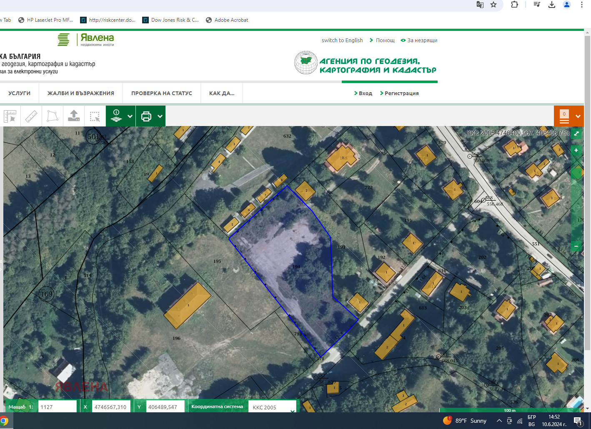Open the УСЛУГИ menu
Screen dimensions: 591x429
(19, 93)
